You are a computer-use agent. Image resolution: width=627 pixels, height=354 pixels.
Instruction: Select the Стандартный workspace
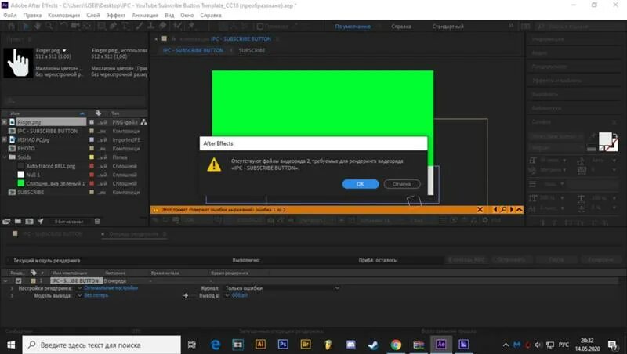[x=448, y=27]
